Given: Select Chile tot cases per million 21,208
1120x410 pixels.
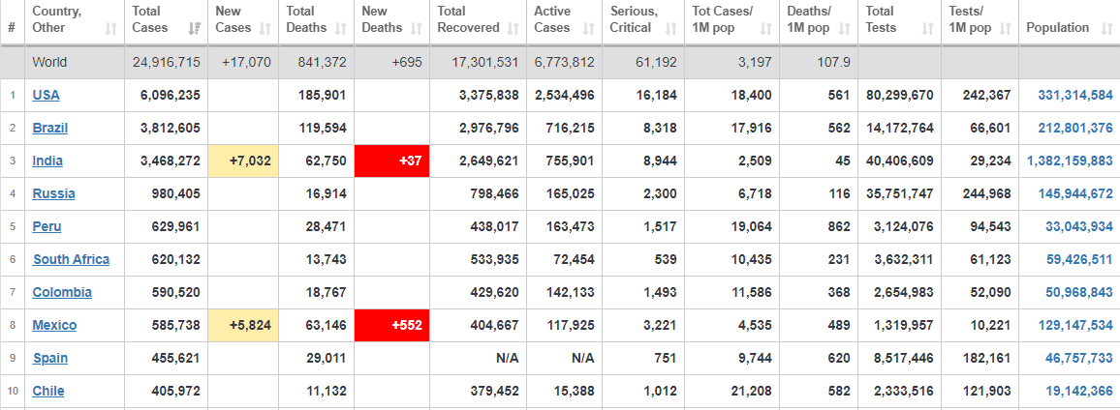Looking at the screenshot, I should click(x=753, y=390).
